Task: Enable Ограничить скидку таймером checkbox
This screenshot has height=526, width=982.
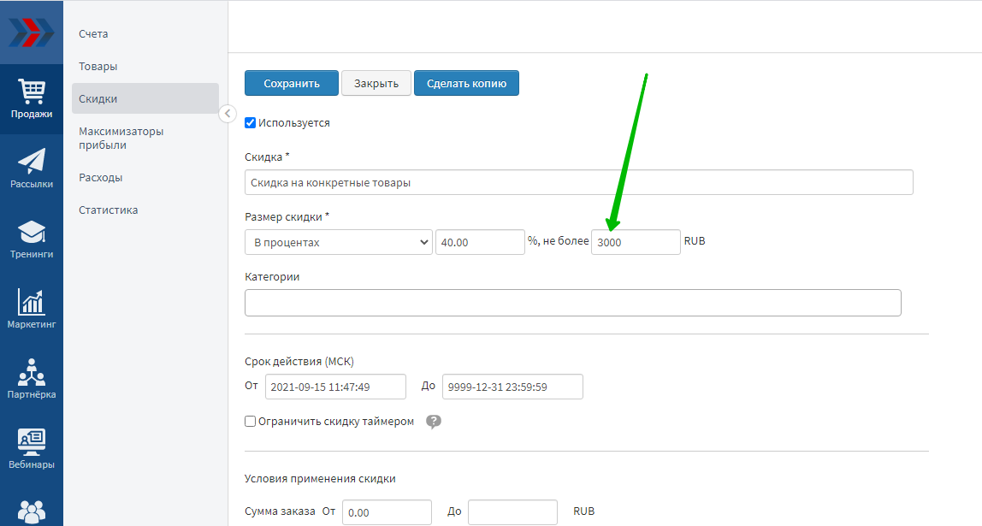Action: coord(251,422)
